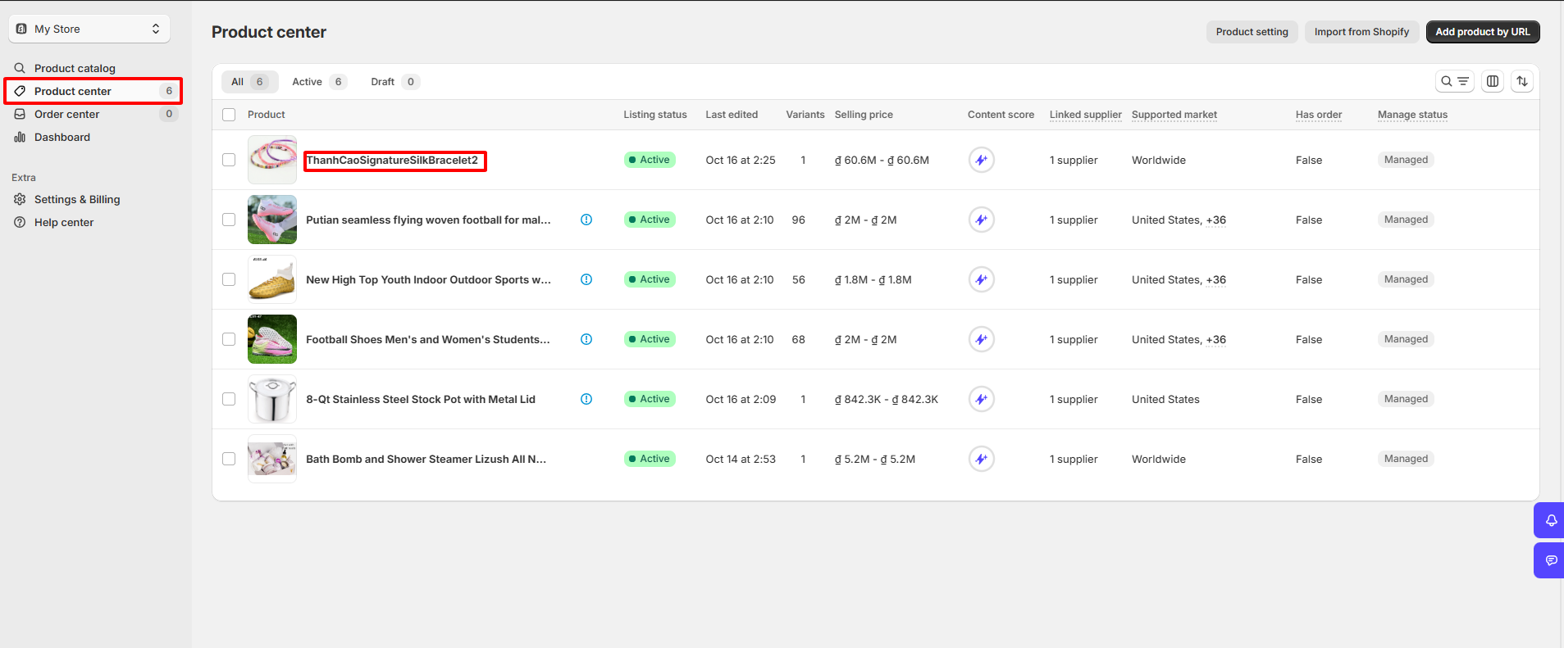This screenshot has height=648, width=1564.
Task: Click the search and filter icon
Action: [1454, 81]
